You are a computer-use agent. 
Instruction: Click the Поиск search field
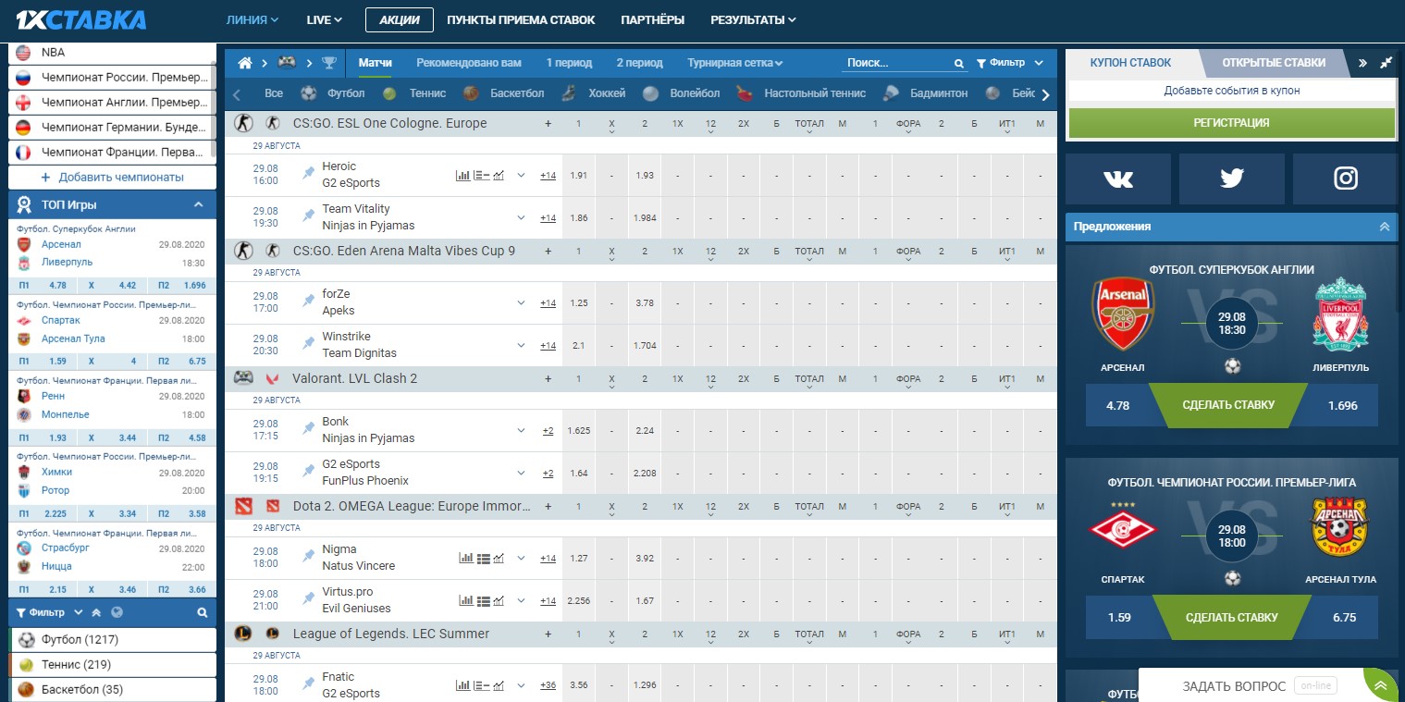(x=898, y=63)
